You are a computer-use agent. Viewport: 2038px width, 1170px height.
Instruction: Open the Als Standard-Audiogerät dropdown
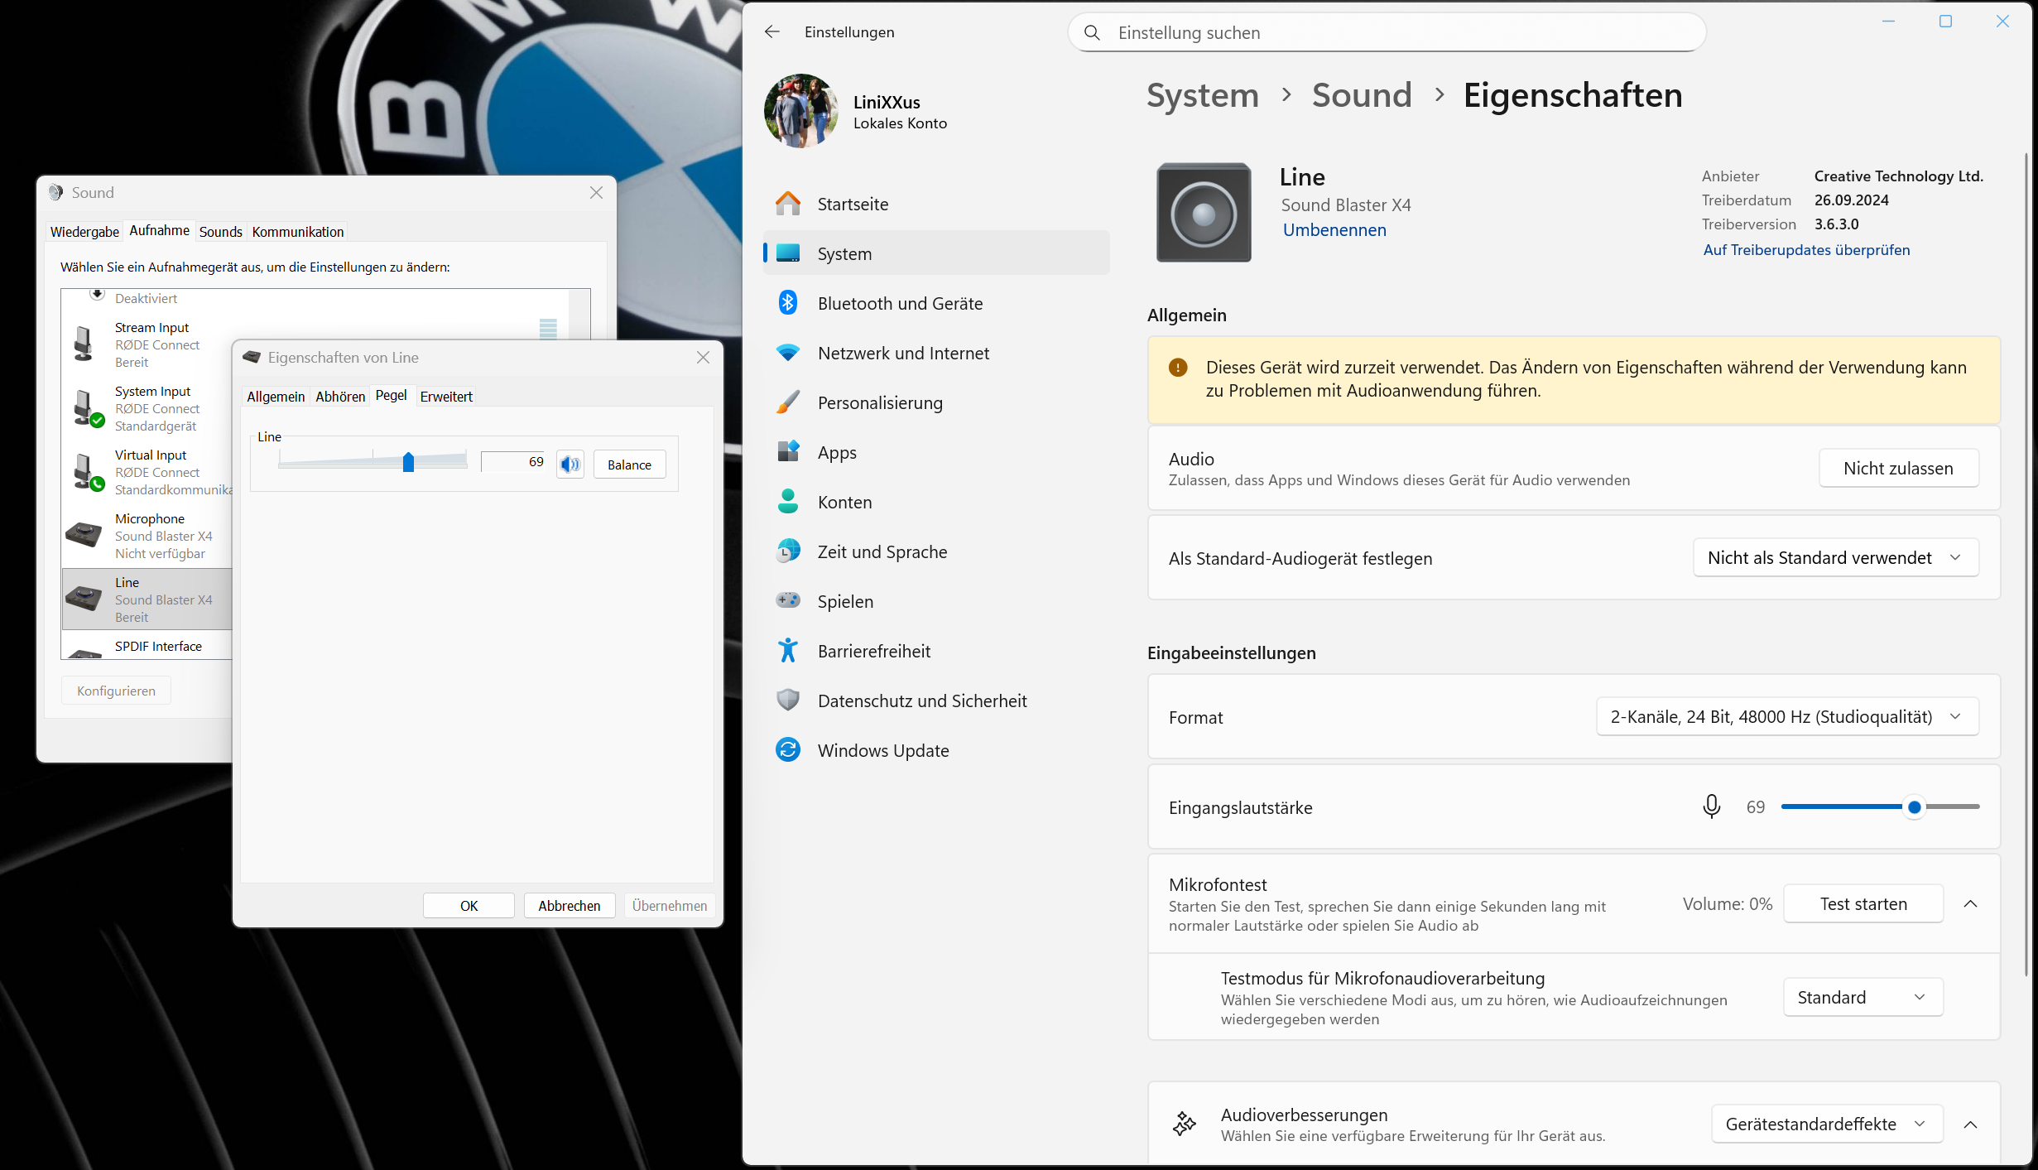point(1834,557)
